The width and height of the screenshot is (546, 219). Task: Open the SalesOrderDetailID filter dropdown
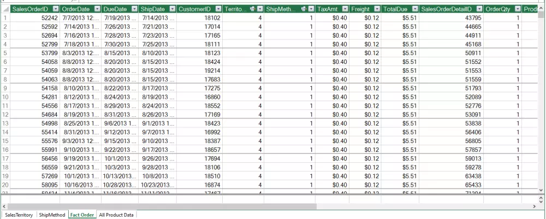pyautogui.click(x=479, y=9)
